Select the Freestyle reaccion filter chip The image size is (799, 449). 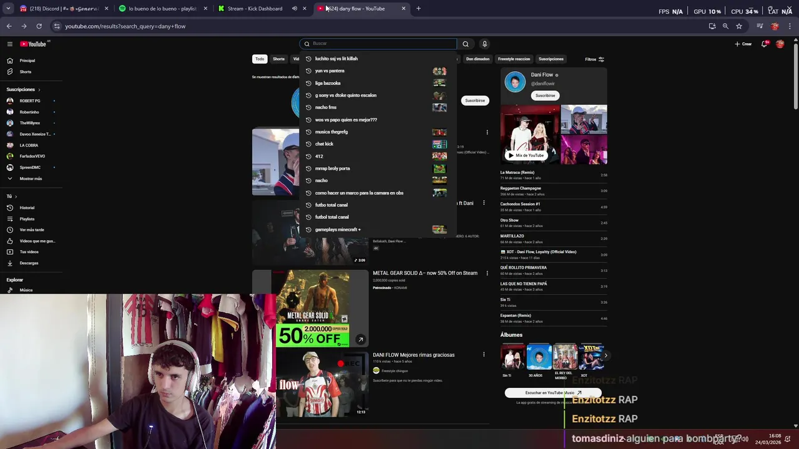514,59
